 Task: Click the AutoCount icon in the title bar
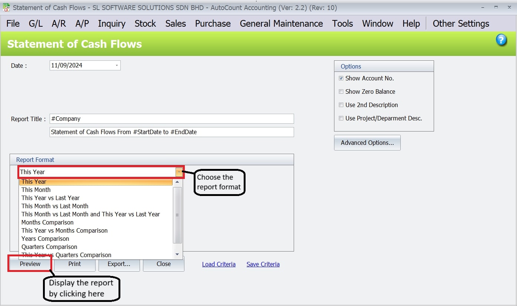tap(6, 7)
